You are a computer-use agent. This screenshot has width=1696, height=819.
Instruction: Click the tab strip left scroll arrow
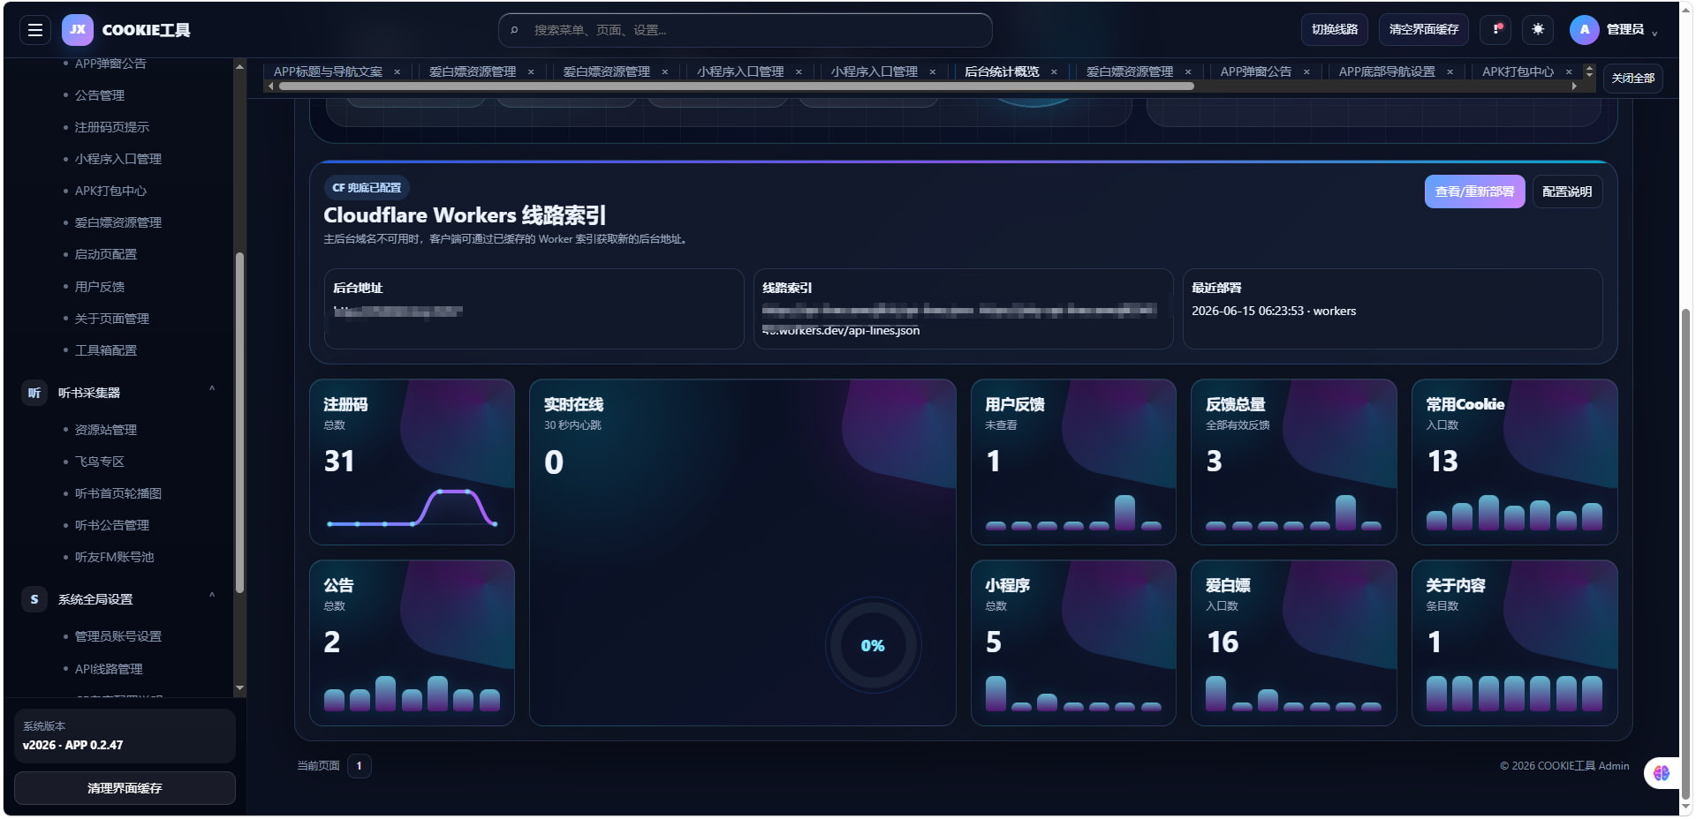click(x=270, y=86)
